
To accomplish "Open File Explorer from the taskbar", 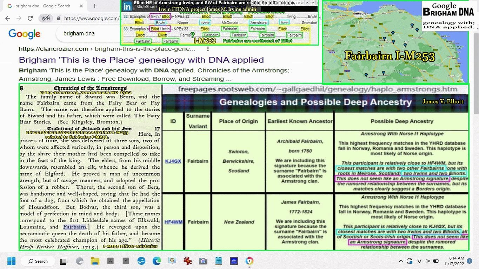I will tap(95, 261).
